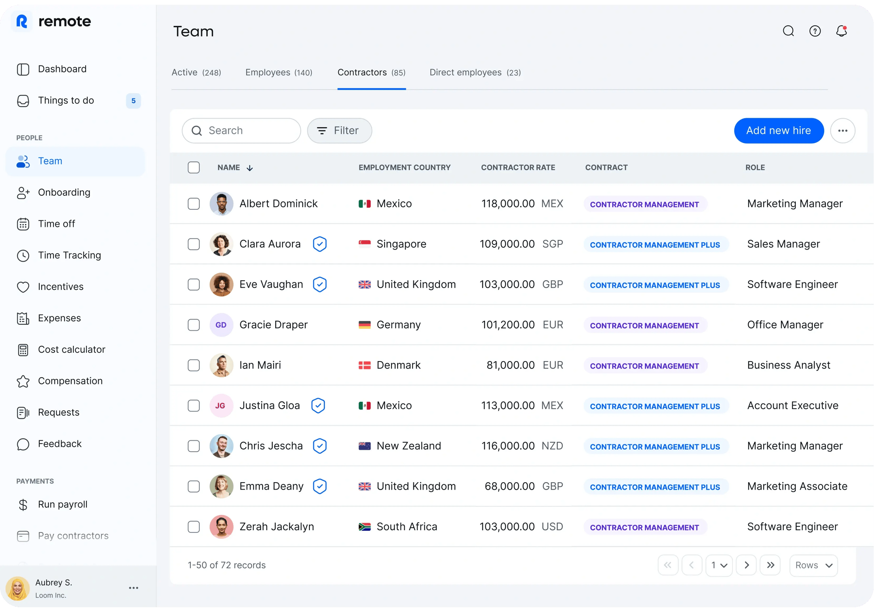Click the Add new hire button
Image resolution: width=874 pixels, height=612 pixels.
[779, 131]
